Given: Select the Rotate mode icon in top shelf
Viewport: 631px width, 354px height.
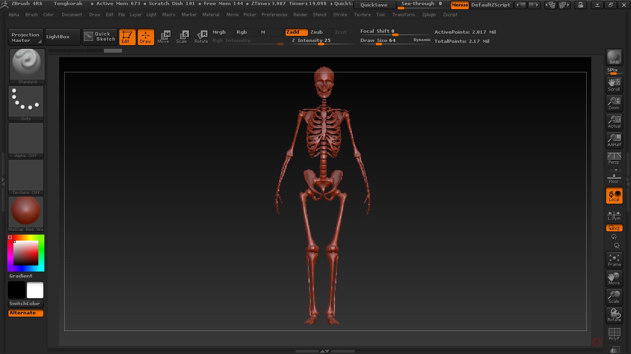Looking at the screenshot, I should pos(201,37).
